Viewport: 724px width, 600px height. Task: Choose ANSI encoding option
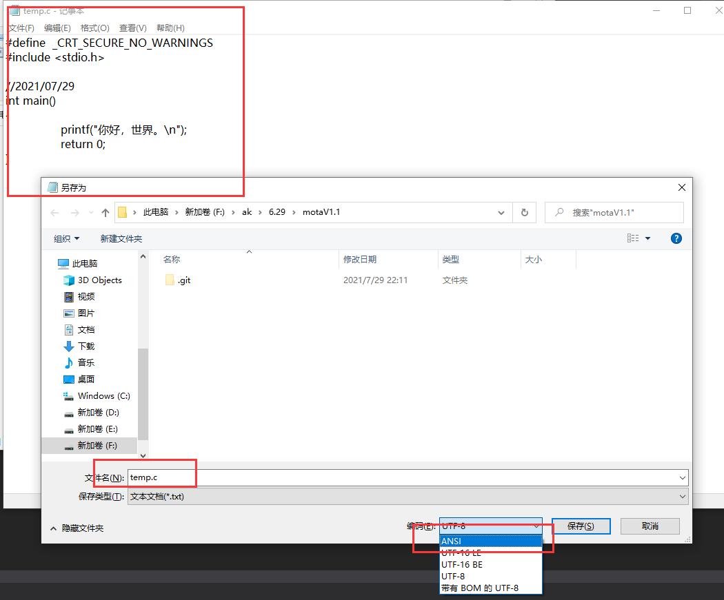[x=491, y=541]
